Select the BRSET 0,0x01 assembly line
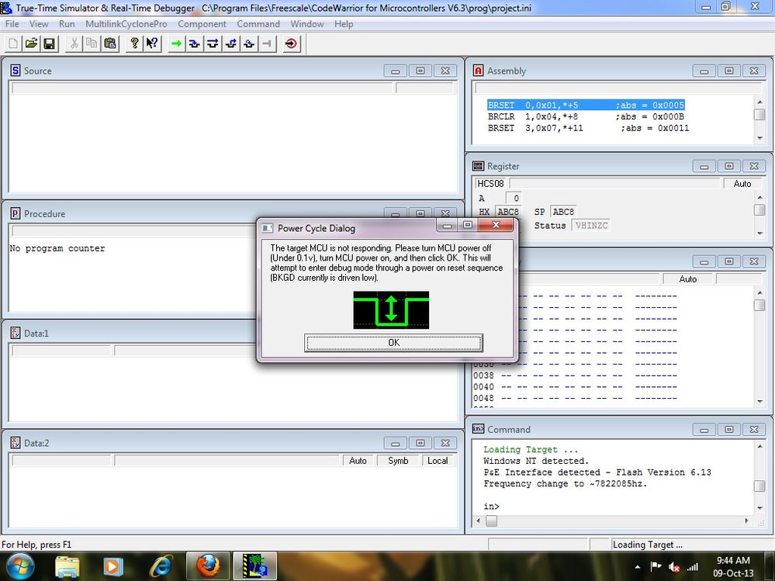 pos(586,105)
